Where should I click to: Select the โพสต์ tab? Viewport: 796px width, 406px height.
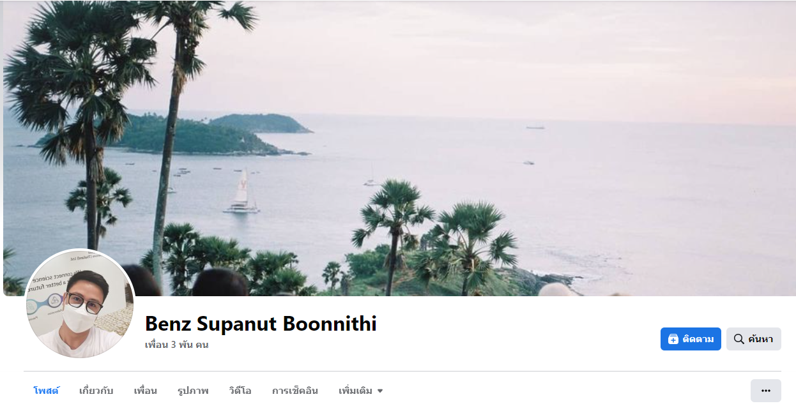click(x=46, y=391)
